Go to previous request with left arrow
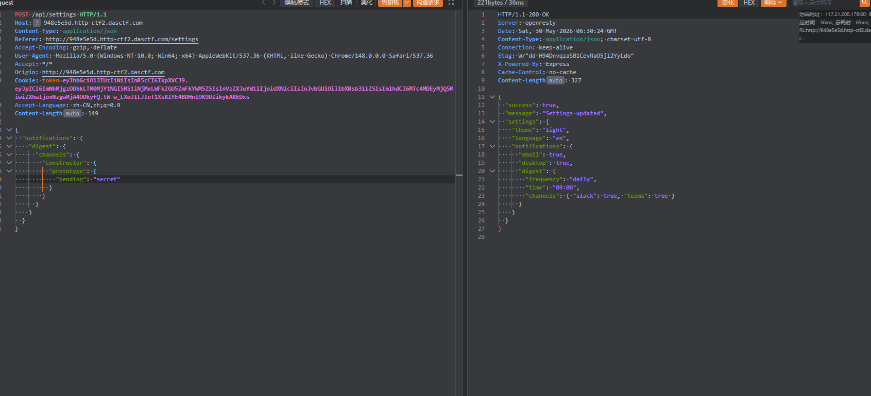Screen dimensions: 871x396 264,3
